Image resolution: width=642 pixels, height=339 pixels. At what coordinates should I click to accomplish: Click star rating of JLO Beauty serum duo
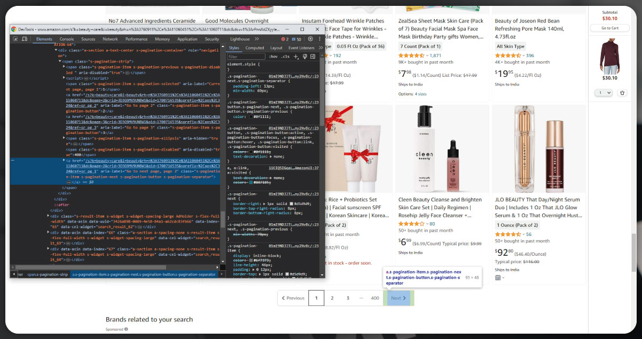coord(508,234)
